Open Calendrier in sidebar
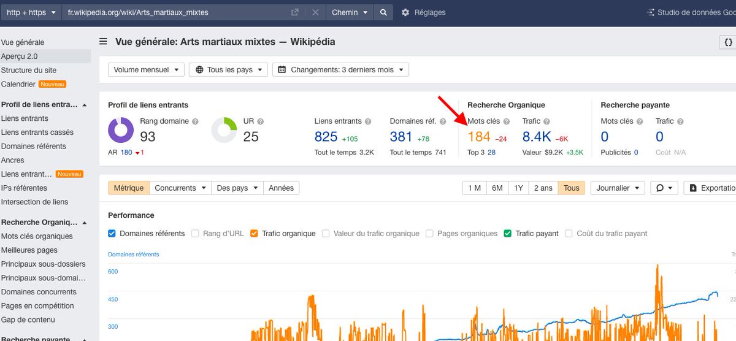736x341 pixels. 18,84
